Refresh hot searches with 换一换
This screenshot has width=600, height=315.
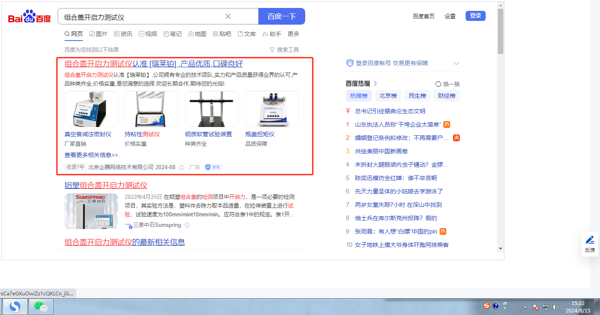tap(448, 84)
